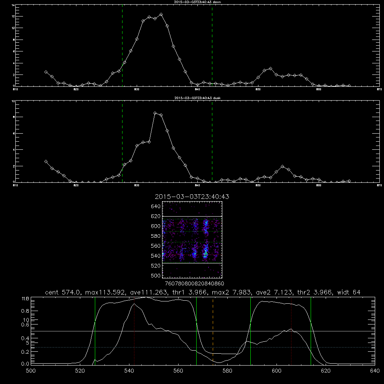Click the 580 x-axis label of bottom plot
This screenshot has width=384, height=384.
click(x=227, y=371)
